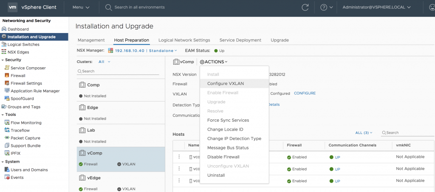Click the Events icon in sidebar

pyautogui.click(x=7, y=177)
